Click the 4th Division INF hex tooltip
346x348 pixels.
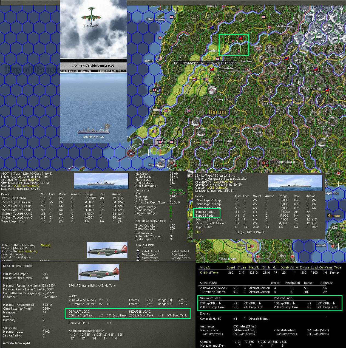tap(205, 63)
